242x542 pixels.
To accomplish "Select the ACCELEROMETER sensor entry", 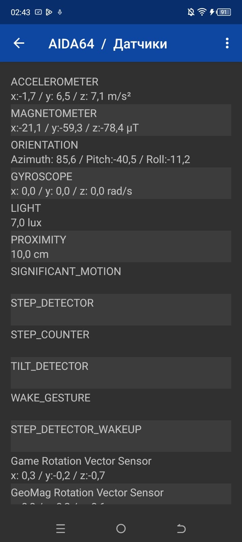I will coord(121,89).
